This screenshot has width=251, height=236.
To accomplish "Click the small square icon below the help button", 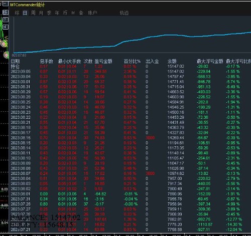I will [x=6, y=27].
